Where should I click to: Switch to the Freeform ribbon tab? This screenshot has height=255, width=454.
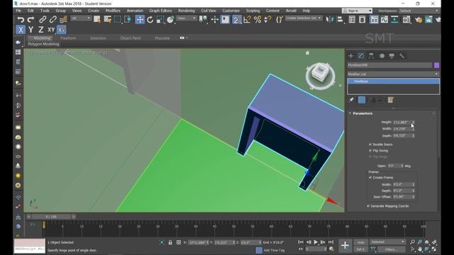(68, 38)
